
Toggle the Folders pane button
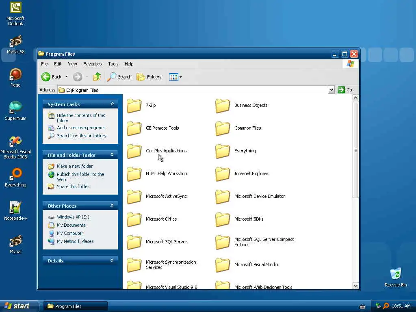click(149, 77)
